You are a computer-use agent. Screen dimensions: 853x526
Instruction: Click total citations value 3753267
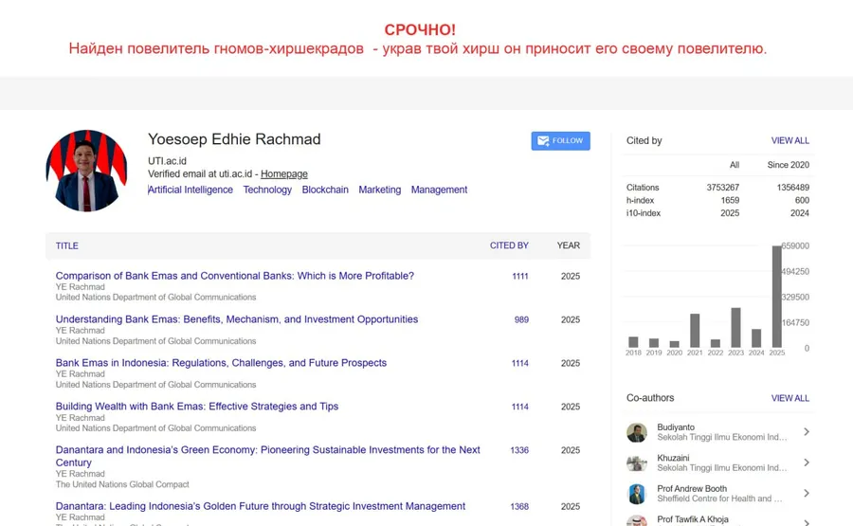[x=722, y=187]
